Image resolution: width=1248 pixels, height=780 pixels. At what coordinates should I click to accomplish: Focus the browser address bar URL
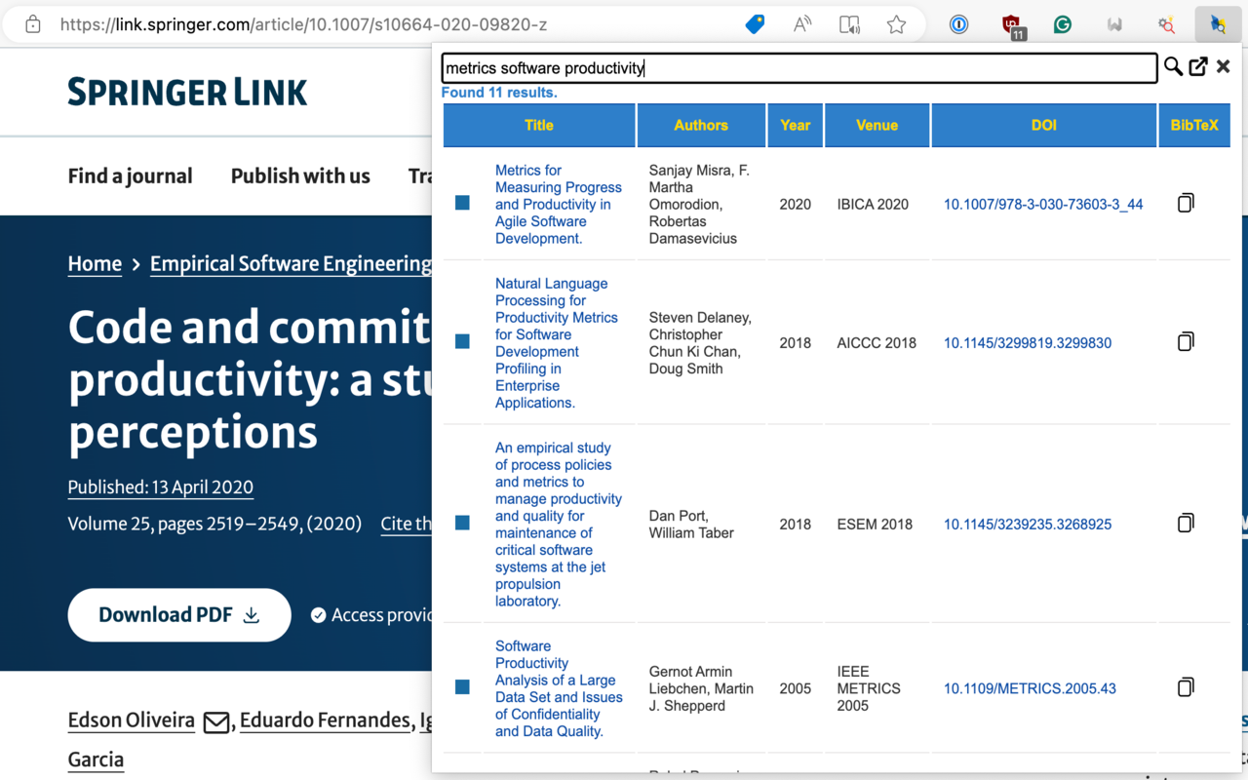click(303, 24)
